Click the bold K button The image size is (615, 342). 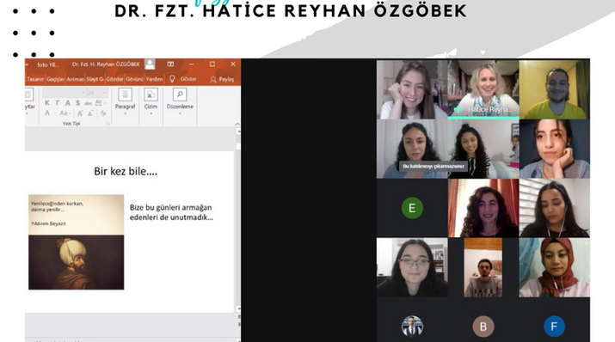47,103
